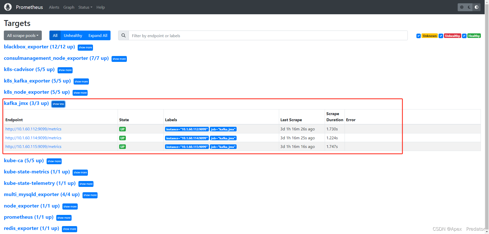This screenshot has height=234, width=489.
Task: Focus the filter by endpoint or labels field
Action: [268, 35]
